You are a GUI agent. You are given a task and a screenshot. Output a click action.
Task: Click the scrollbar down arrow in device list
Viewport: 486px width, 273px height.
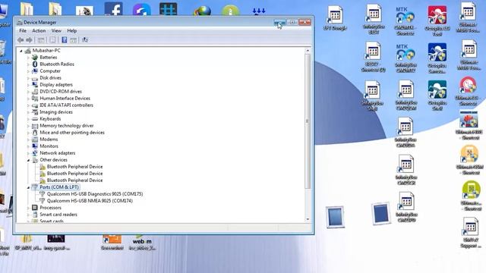[308, 219]
